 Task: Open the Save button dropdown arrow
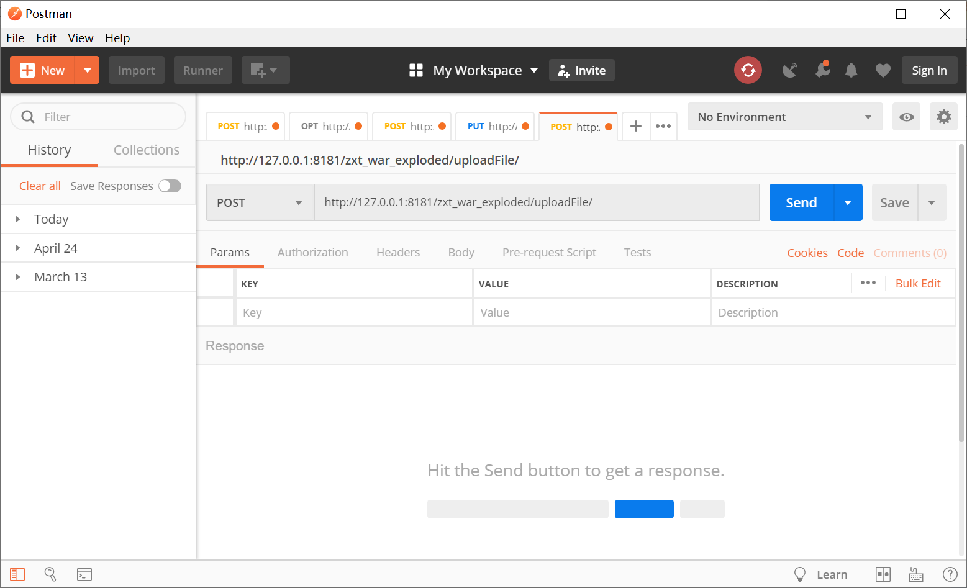click(x=932, y=202)
